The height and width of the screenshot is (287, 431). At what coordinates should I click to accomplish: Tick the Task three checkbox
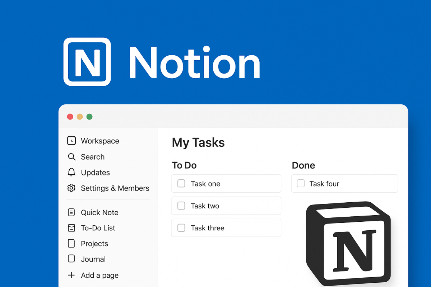coord(181,228)
